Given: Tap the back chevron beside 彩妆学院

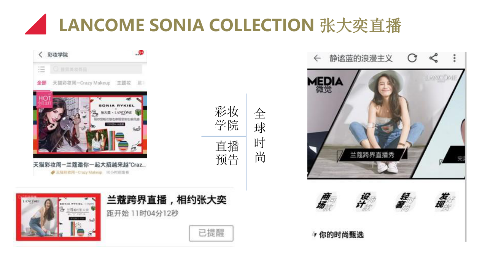Looking at the screenshot, I should click(x=40, y=55).
